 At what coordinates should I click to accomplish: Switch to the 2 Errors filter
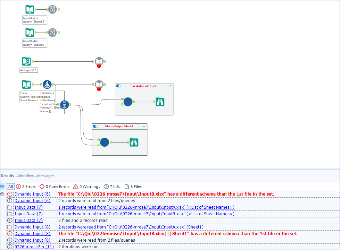click(26, 187)
